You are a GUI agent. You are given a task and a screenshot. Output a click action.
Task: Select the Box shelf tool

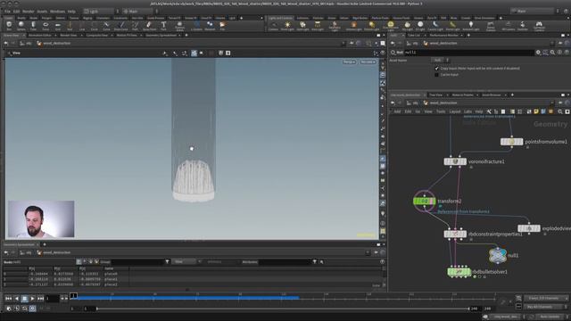(9, 26)
